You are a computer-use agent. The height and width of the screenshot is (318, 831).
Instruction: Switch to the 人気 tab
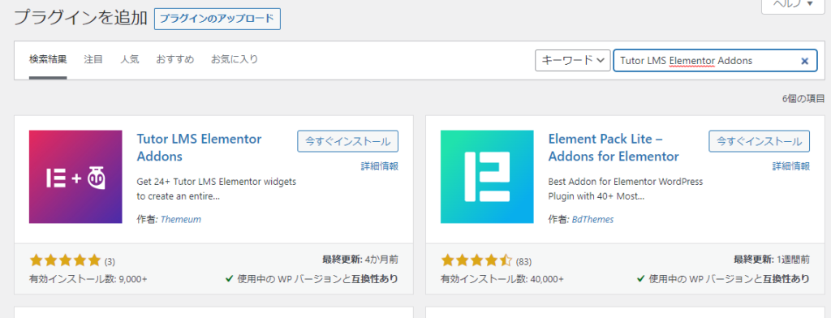coord(129,59)
